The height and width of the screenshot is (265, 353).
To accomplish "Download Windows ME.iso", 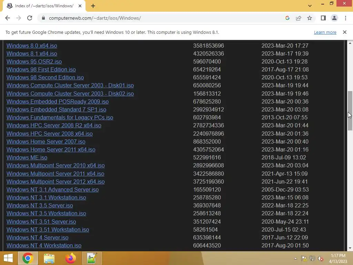I will [x=27, y=157].
